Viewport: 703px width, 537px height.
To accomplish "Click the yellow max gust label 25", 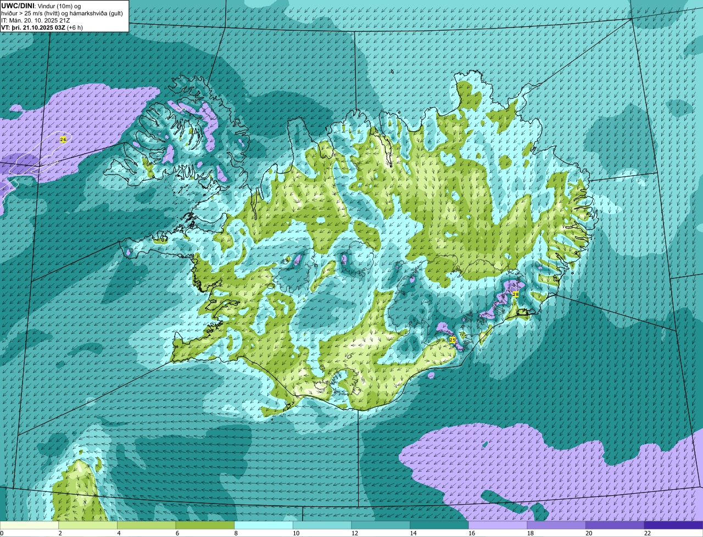I will pyautogui.click(x=453, y=340).
